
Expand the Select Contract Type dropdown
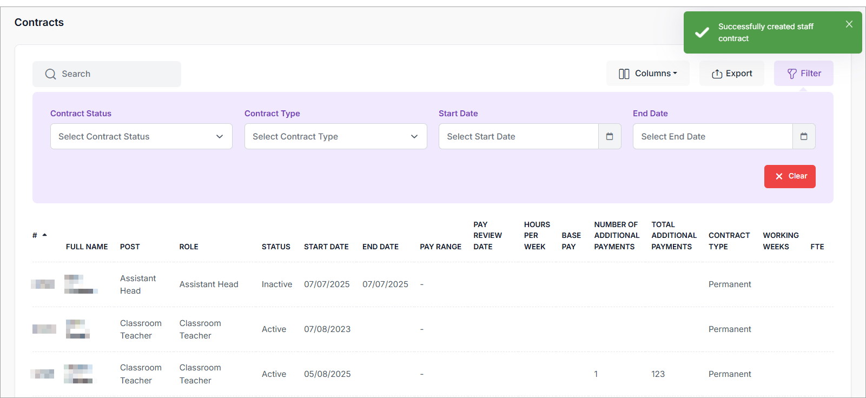(335, 136)
